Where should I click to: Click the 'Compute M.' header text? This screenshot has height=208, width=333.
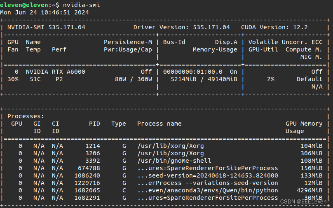point(304,49)
